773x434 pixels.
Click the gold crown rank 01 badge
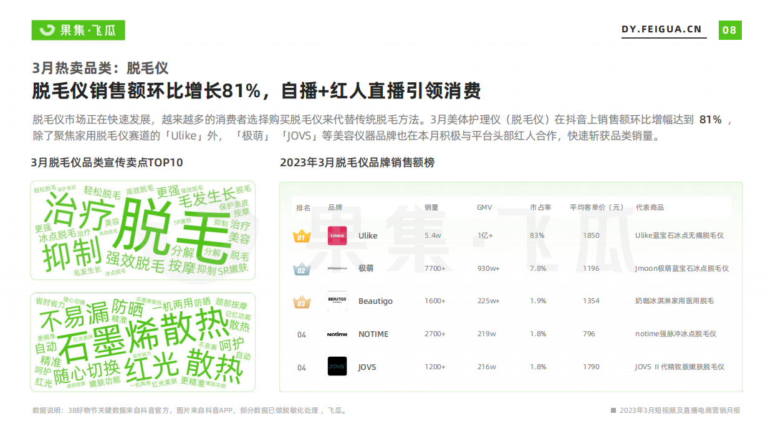[302, 236]
